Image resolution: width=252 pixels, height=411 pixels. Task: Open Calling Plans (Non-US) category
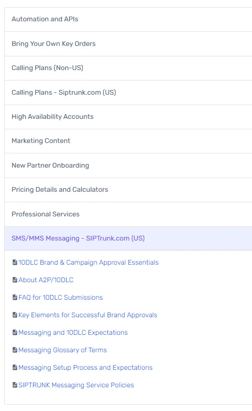pyautogui.click(x=128, y=68)
